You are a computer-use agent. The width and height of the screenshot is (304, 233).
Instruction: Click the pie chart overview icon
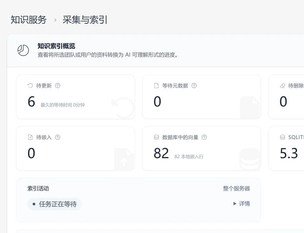click(23, 50)
